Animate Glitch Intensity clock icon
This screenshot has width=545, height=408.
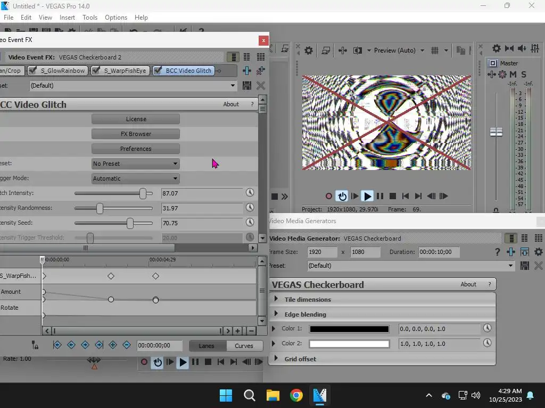tap(250, 192)
